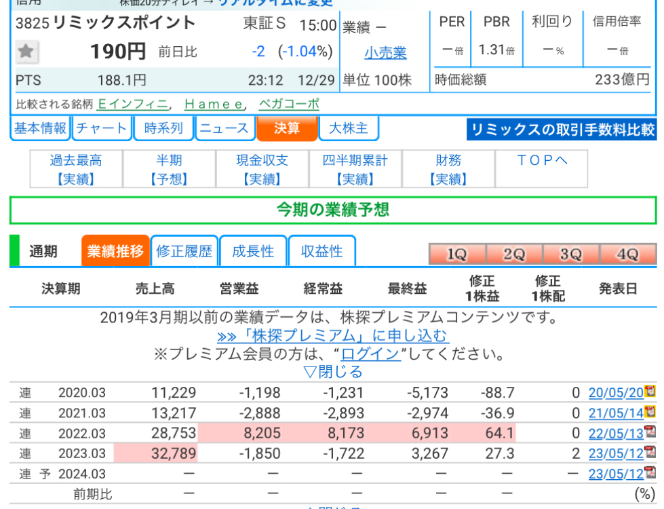Open compared stock Hamee
The width and height of the screenshot is (664, 509).
pyautogui.click(x=214, y=104)
